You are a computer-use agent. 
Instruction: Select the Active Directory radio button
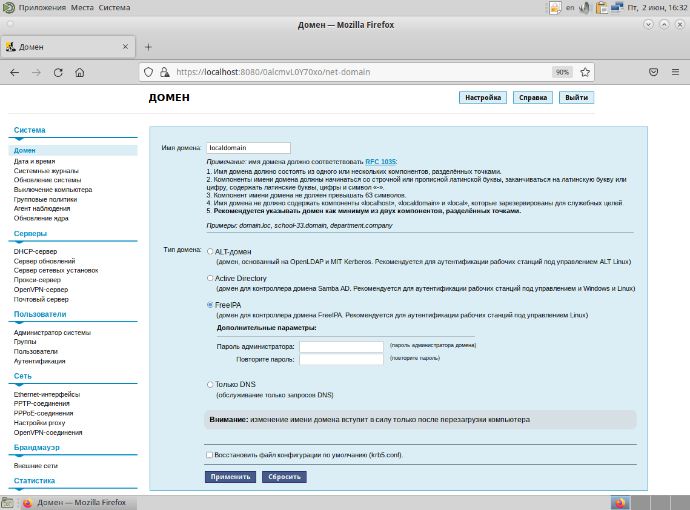pos(210,278)
